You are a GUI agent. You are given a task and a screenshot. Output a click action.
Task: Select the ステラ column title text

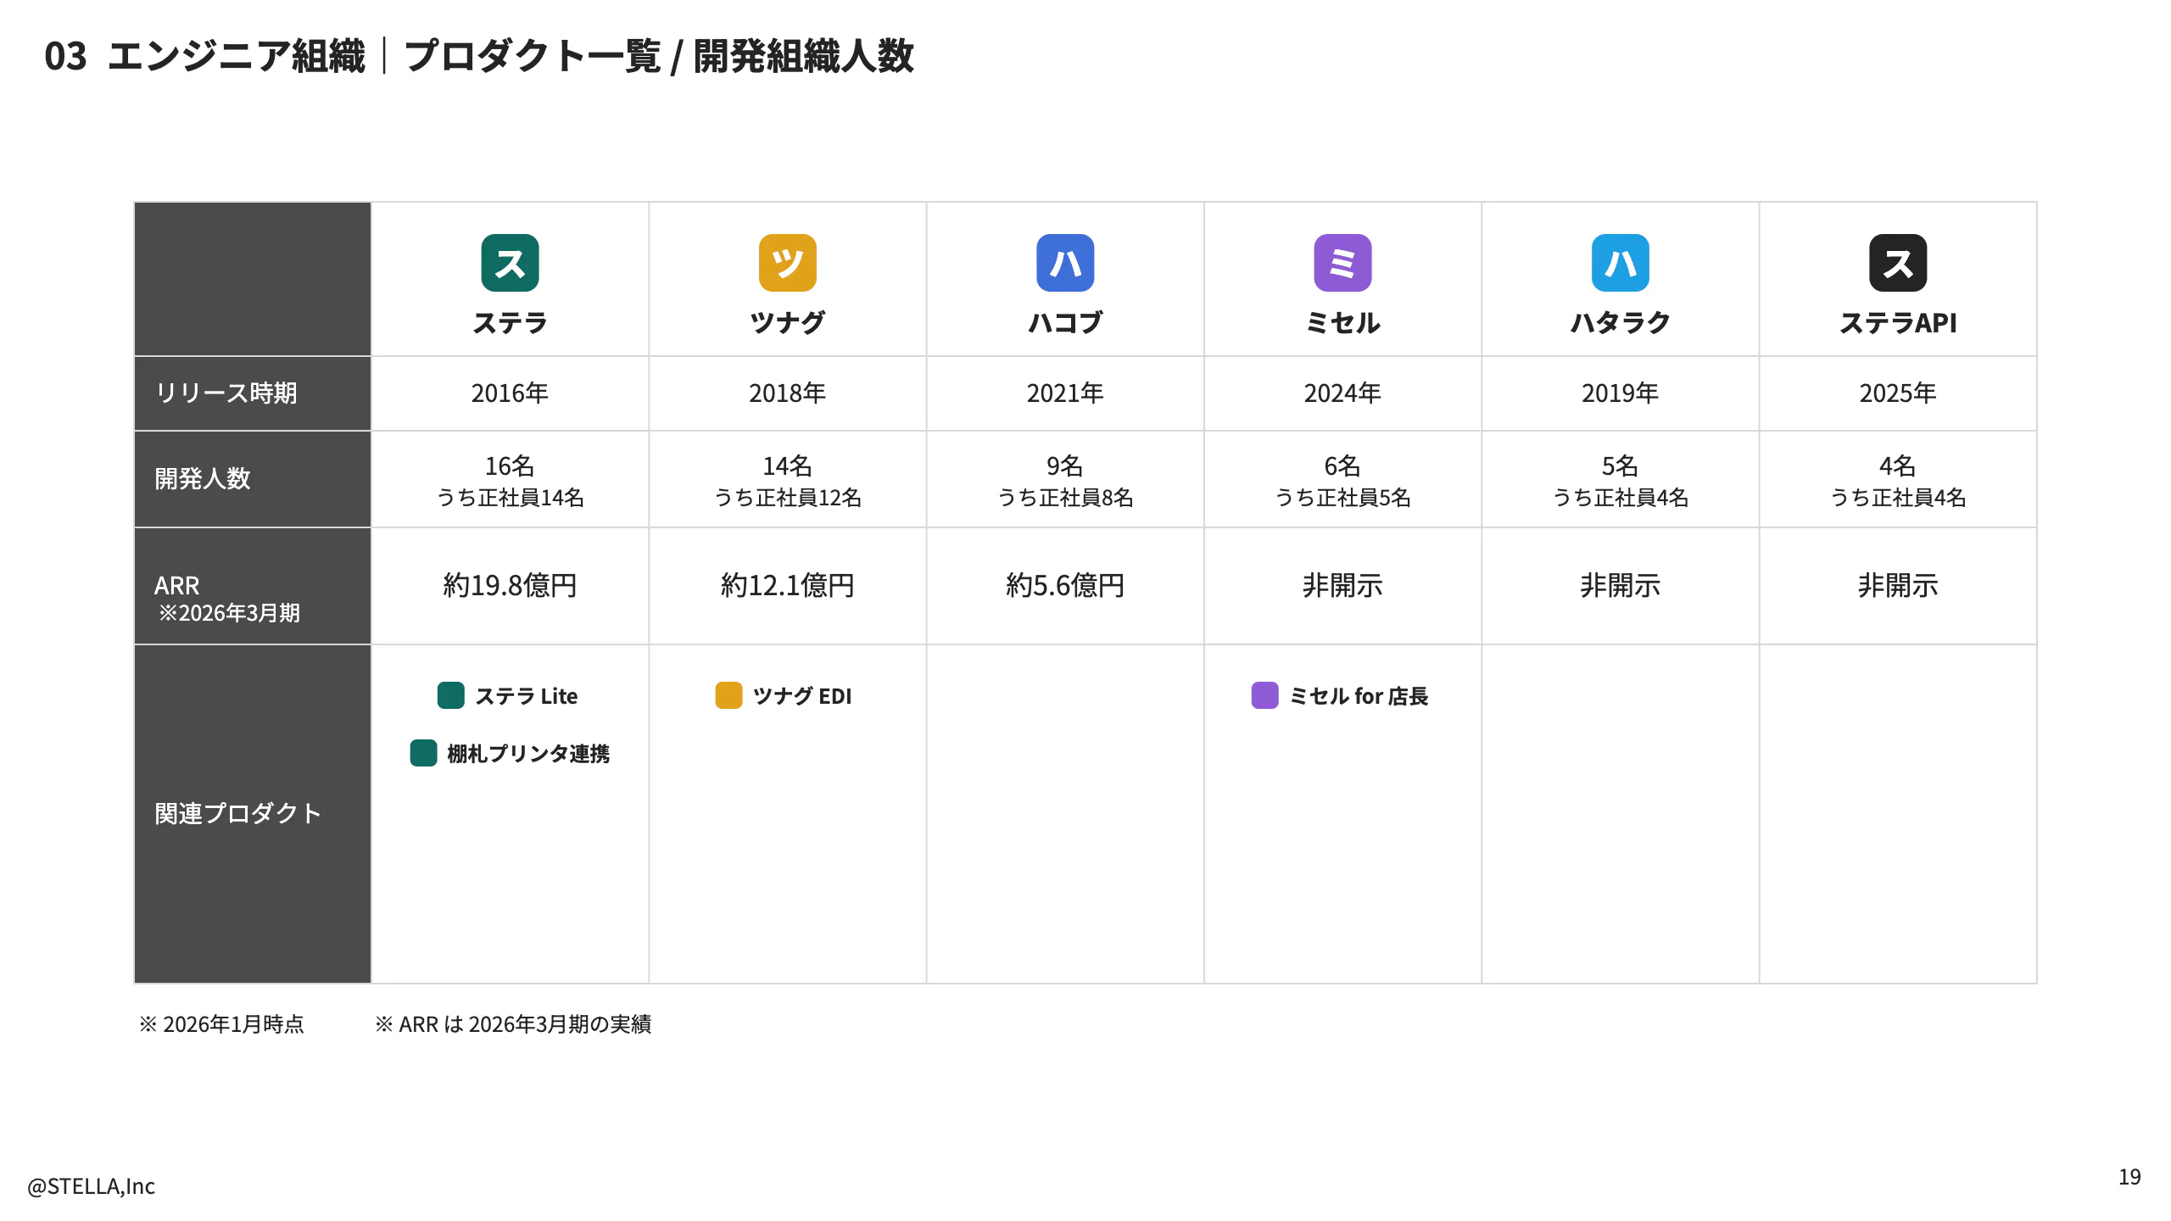click(x=510, y=323)
